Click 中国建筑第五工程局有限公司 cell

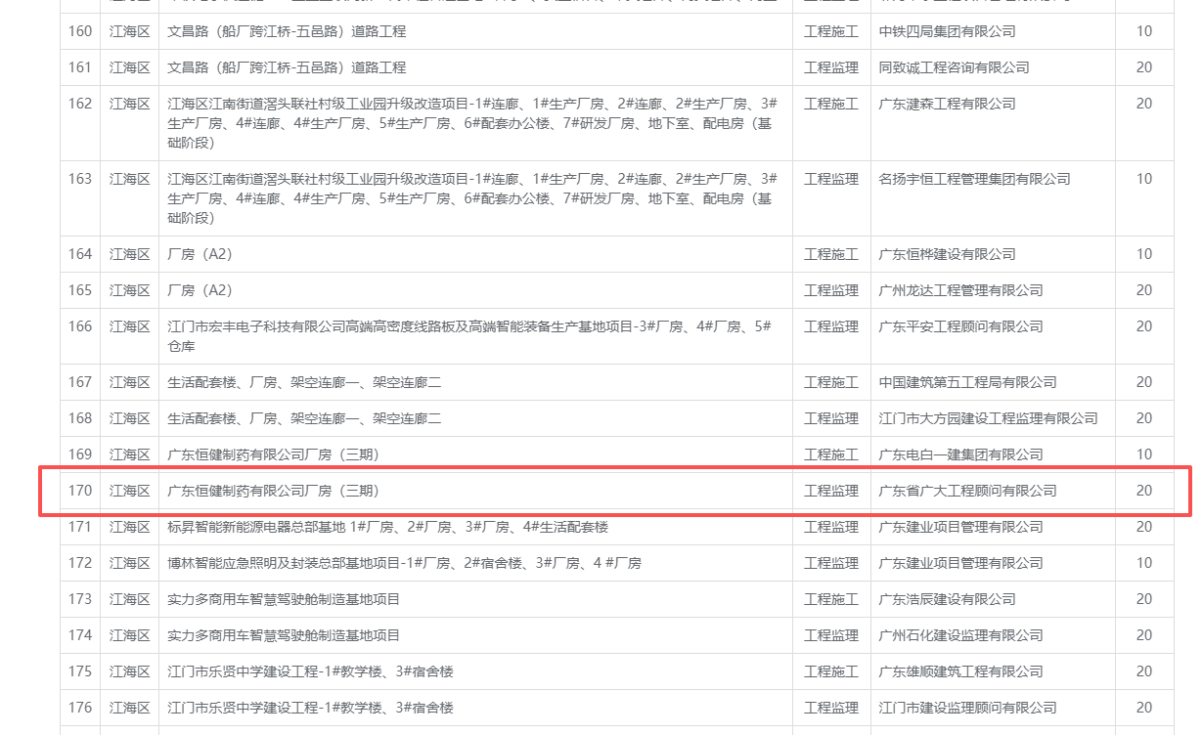coord(967,382)
